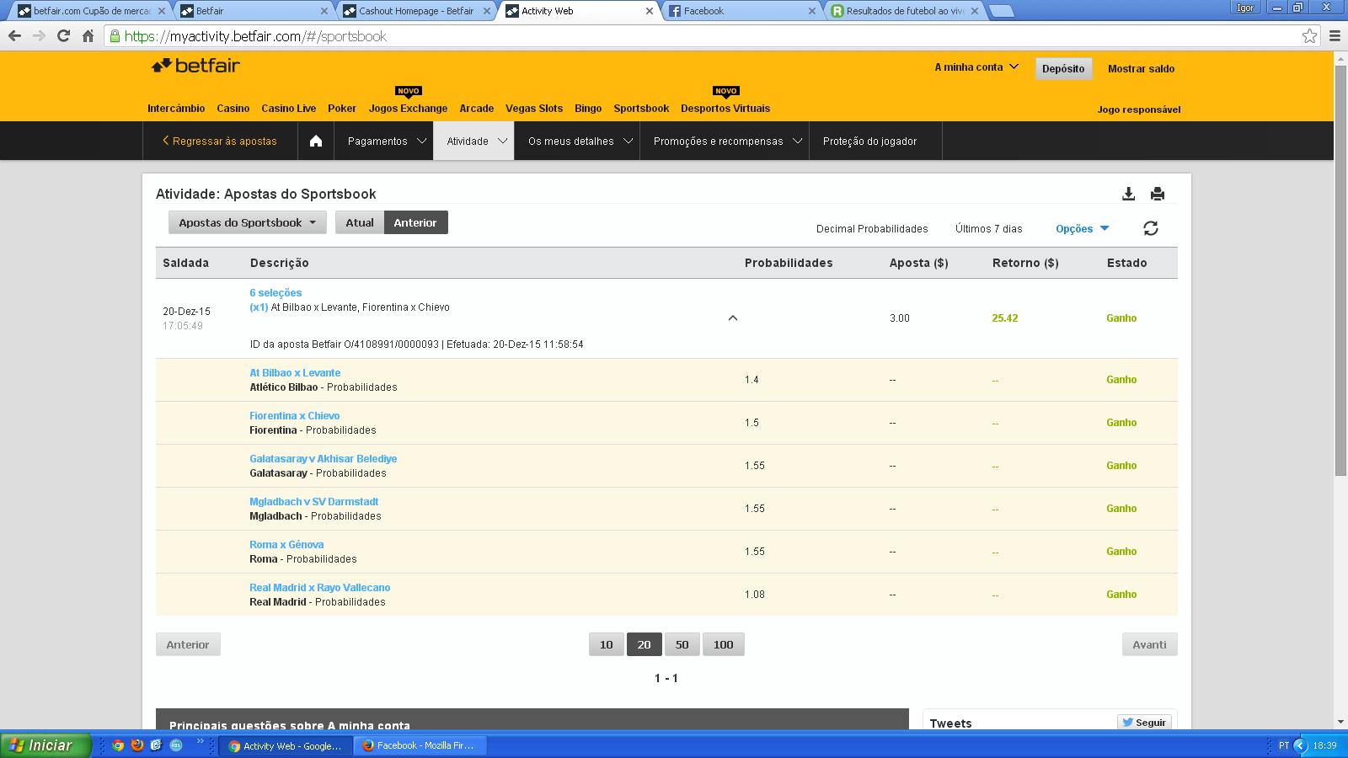Click the Jogo responsável link
The image size is (1348, 758).
pyautogui.click(x=1139, y=109)
